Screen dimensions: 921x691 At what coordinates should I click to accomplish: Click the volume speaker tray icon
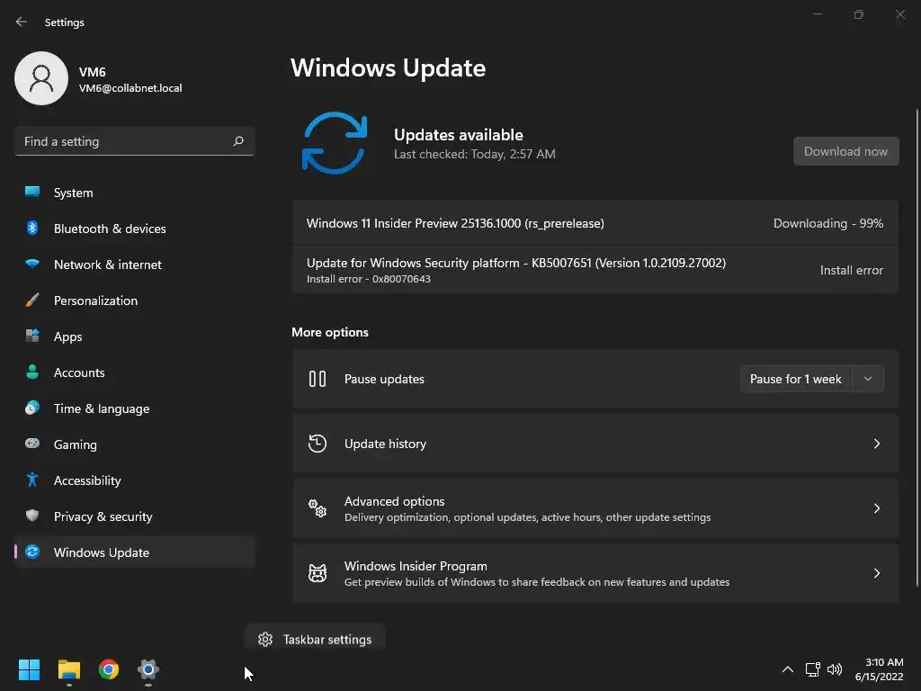[x=834, y=669]
